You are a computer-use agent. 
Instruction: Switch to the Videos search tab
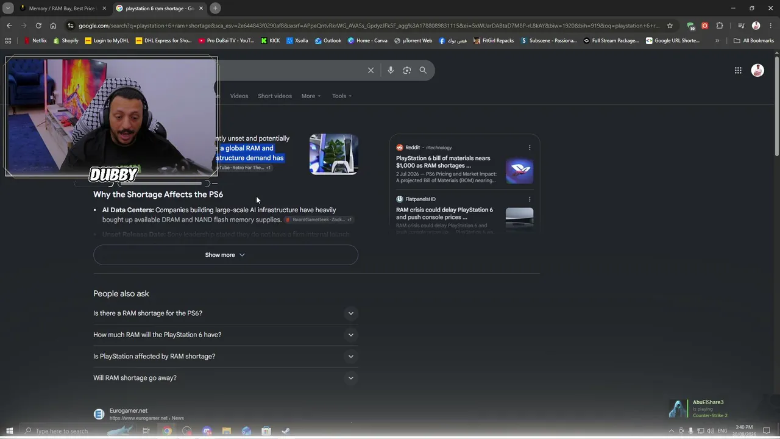tap(239, 96)
